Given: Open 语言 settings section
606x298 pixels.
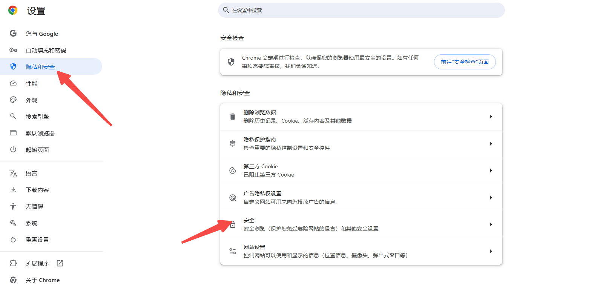Looking at the screenshot, I should (x=51, y=173).
